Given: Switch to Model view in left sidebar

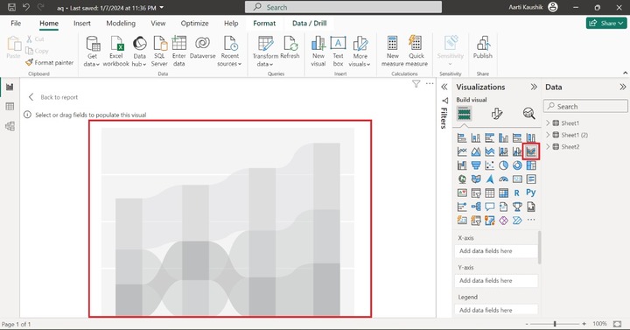Looking at the screenshot, I should coord(10,126).
